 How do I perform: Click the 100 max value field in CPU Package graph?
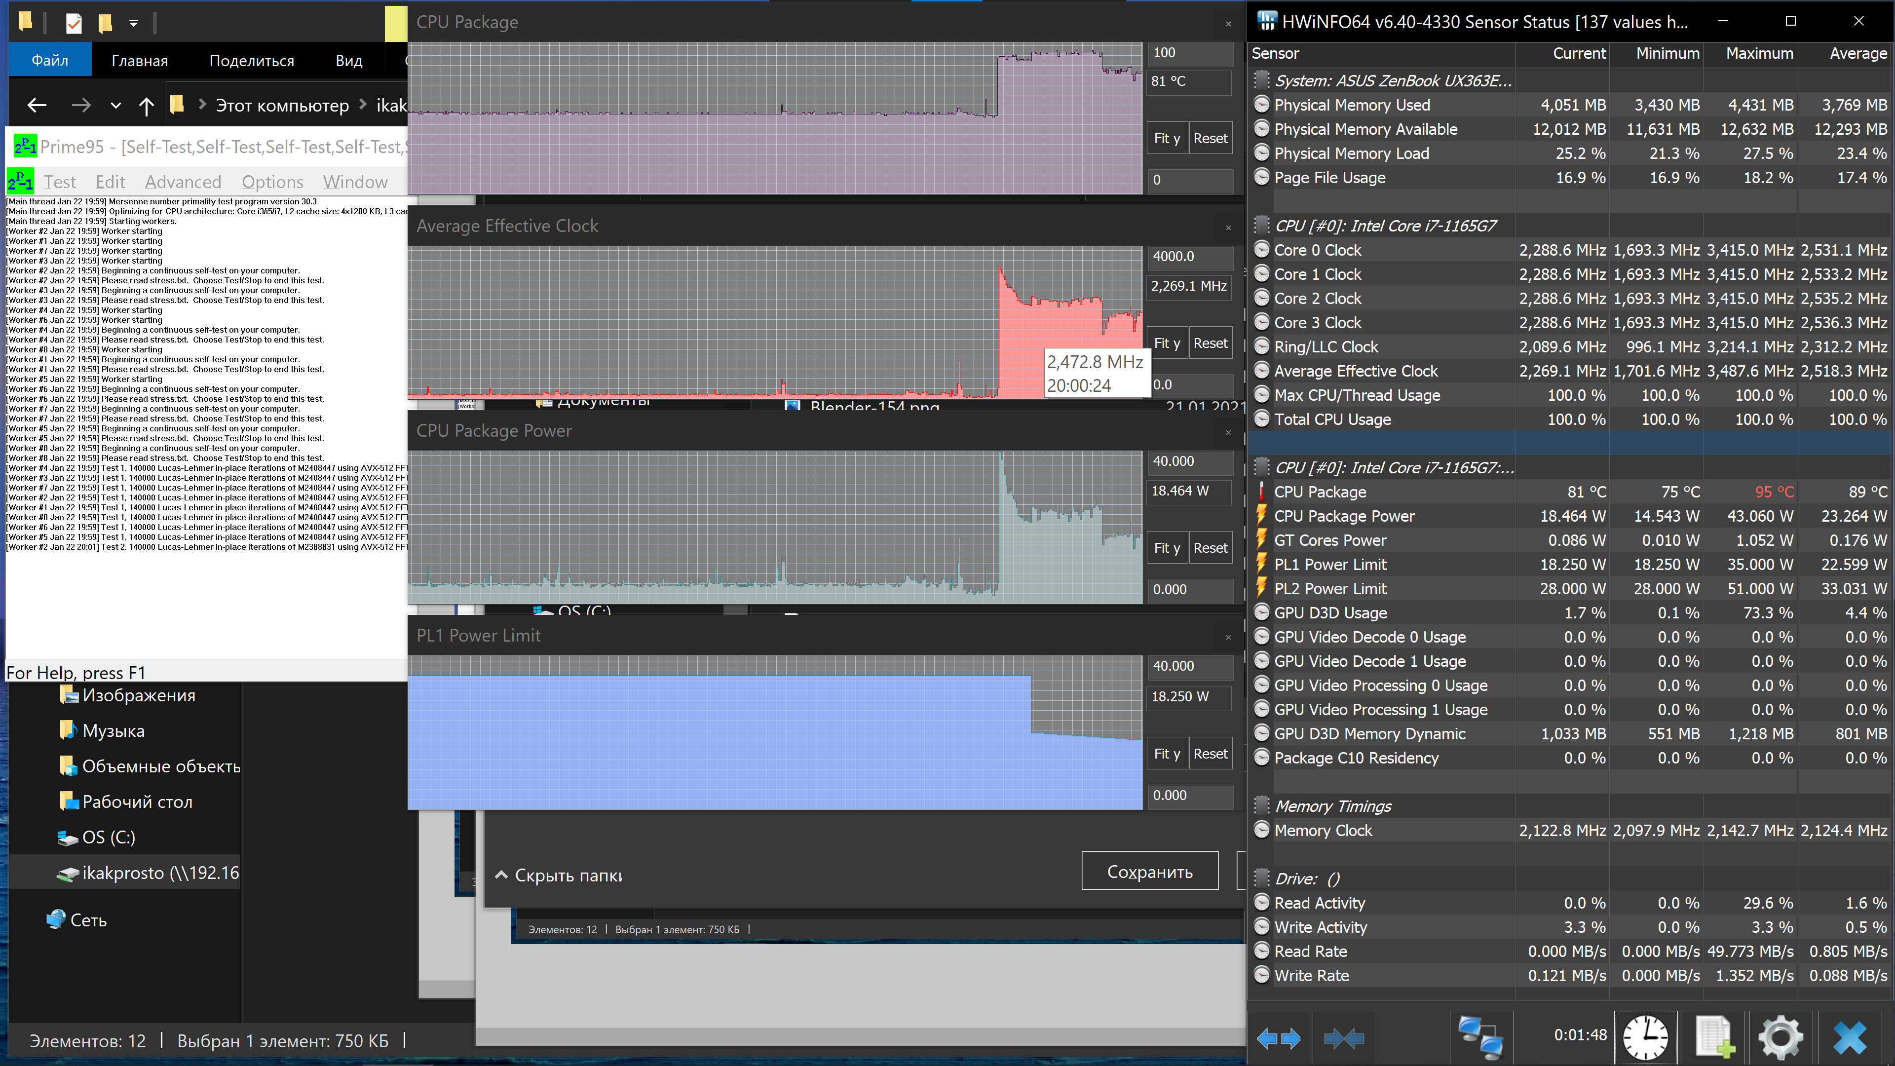(1189, 53)
